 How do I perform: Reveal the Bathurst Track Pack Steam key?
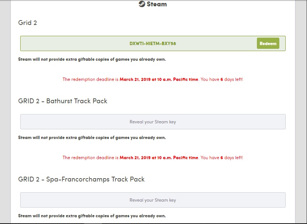click(x=153, y=122)
